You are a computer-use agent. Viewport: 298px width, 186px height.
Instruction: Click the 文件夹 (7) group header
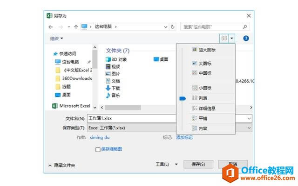(x=118, y=51)
